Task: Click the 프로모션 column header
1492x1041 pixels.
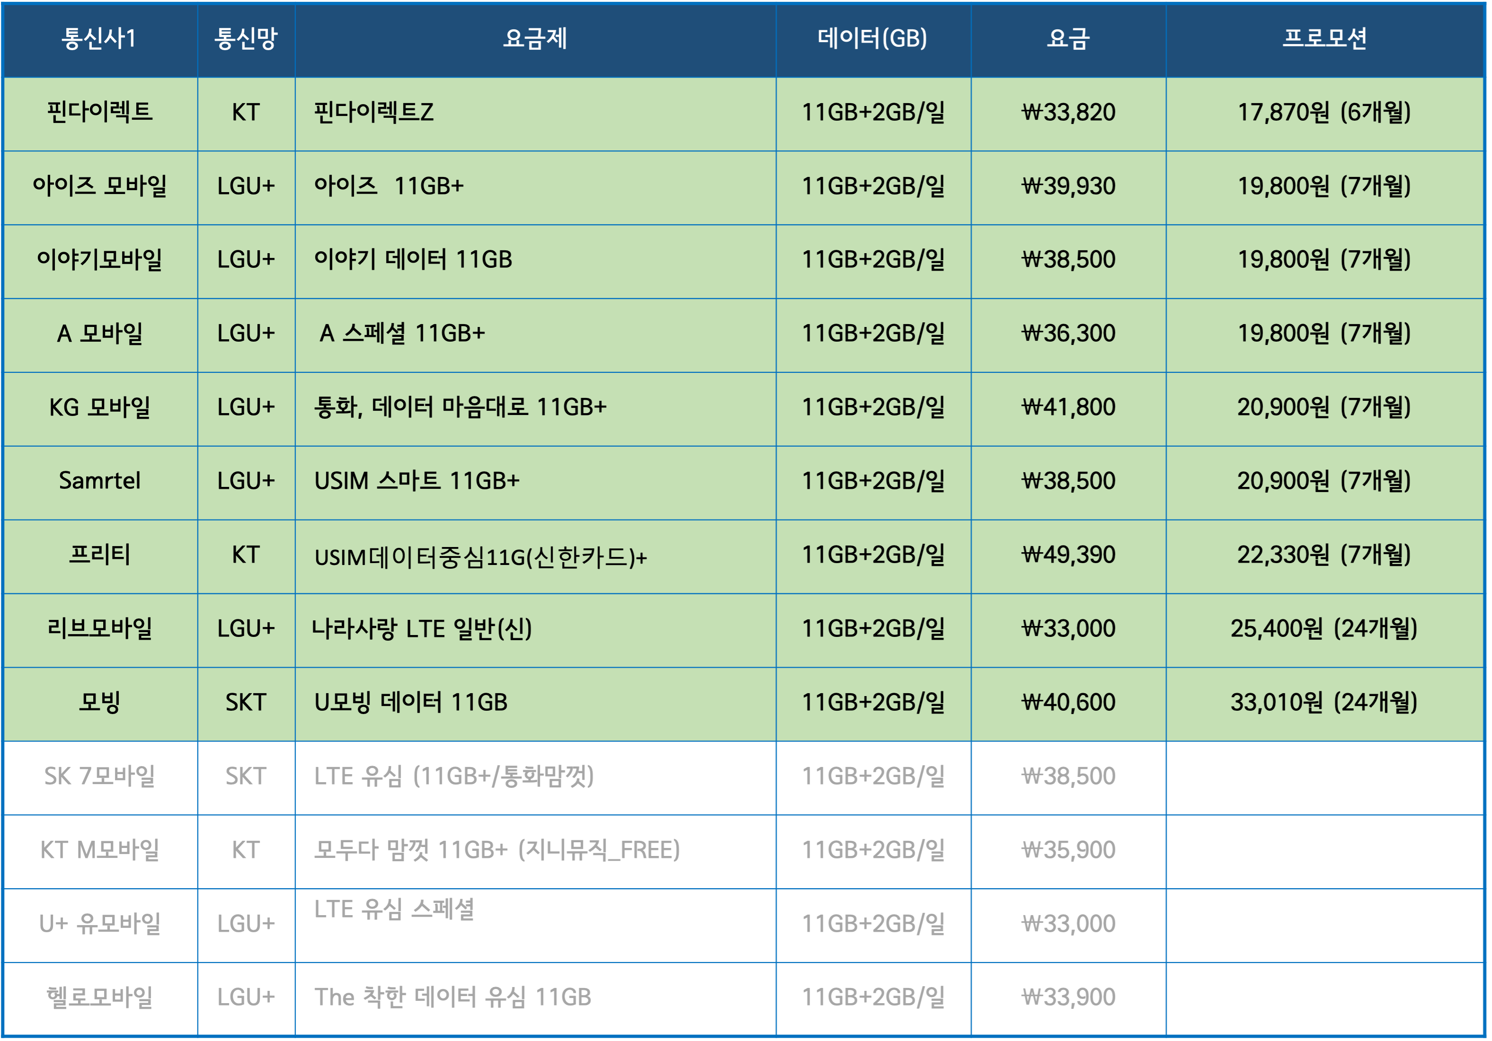Action: 1325,40
